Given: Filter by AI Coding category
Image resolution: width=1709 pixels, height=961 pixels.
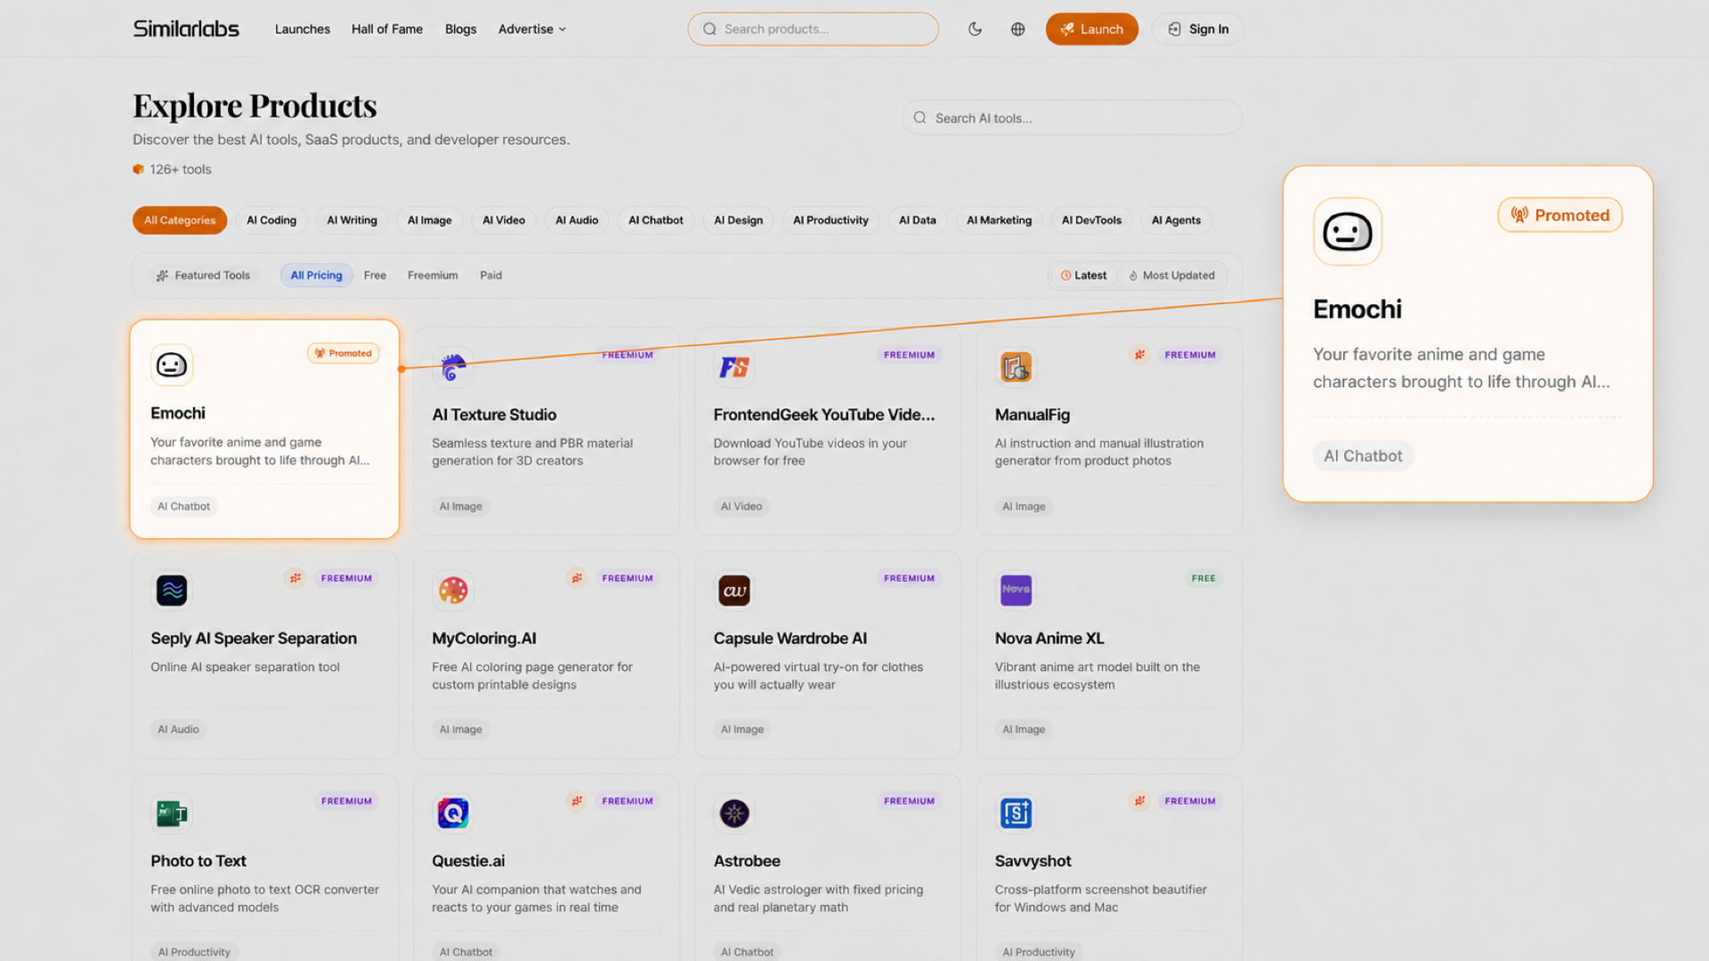Looking at the screenshot, I should (271, 221).
